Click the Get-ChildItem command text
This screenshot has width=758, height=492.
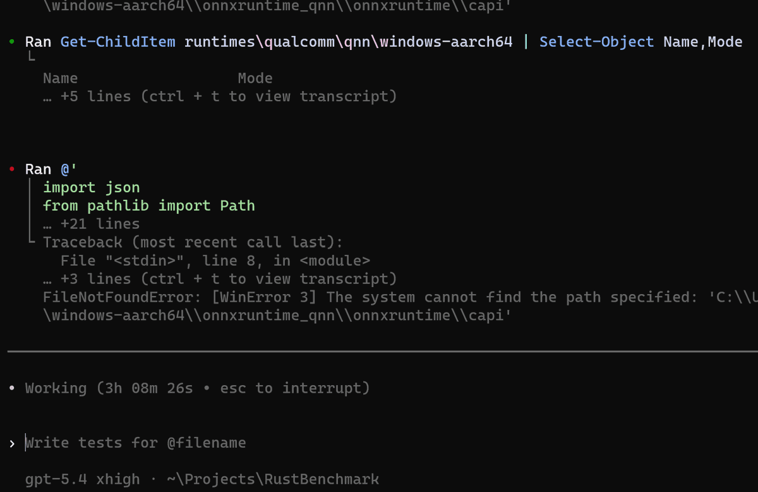pyautogui.click(x=118, y=42)
